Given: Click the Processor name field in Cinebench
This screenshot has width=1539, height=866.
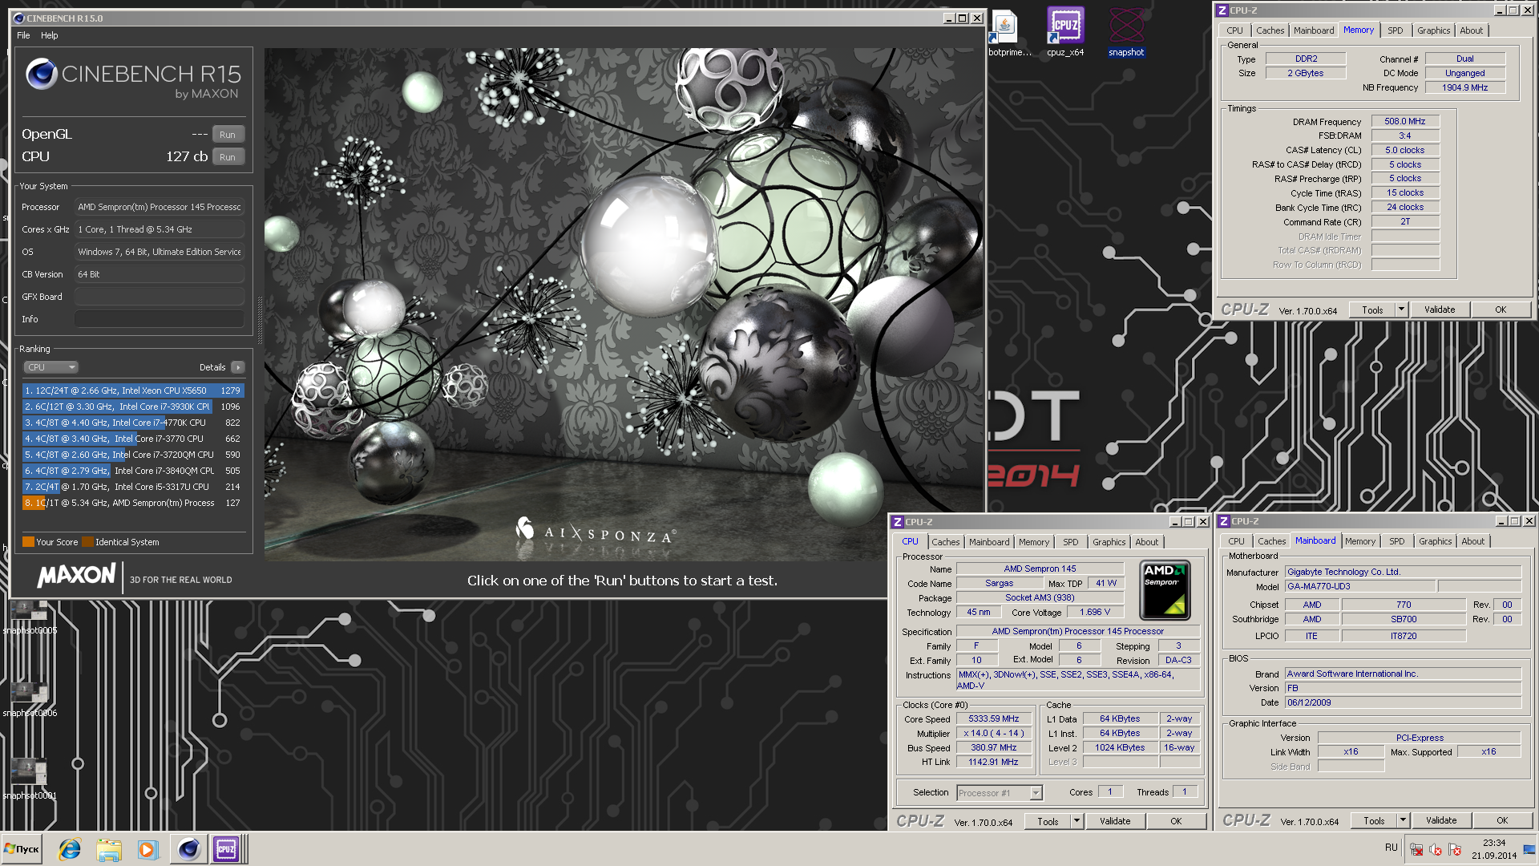Looking at the screenshot, I should [159, 207].
